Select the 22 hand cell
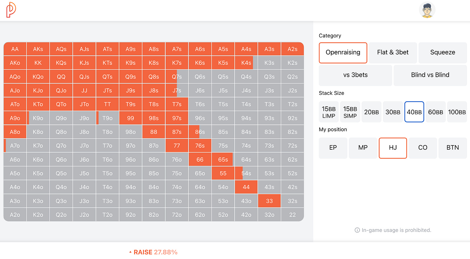Viewport: 470px width, 259px height. [292, 214]
